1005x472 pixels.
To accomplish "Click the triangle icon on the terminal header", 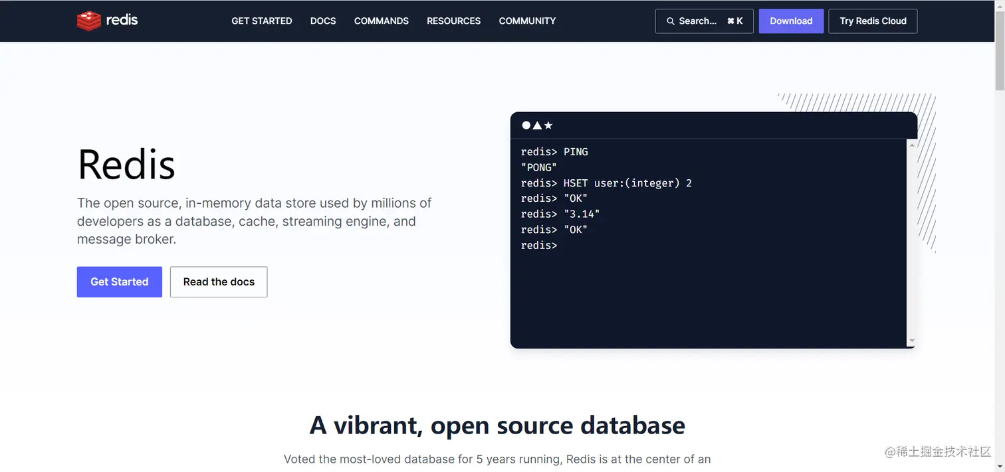I will pyautogui.click(x=537, y=125).
